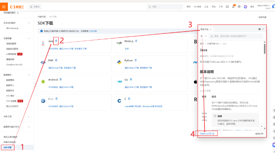The height and width of the screenshot is (153, 275).
Task: Open 预留空间管理 in sidebar
Action: [x=12, y=49]
